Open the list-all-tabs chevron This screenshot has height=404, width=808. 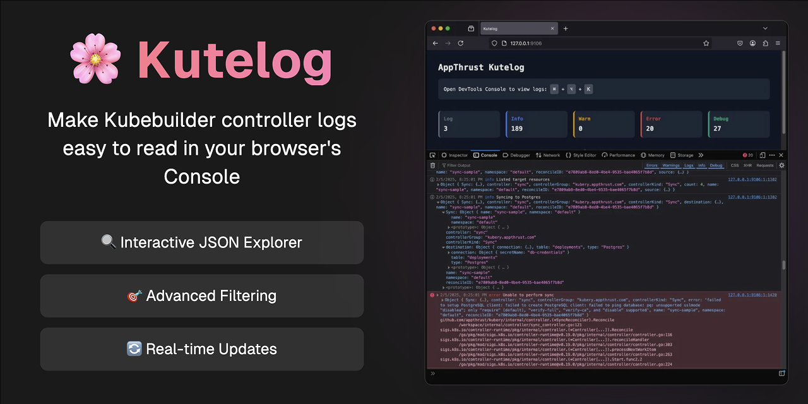coord(765,28)
